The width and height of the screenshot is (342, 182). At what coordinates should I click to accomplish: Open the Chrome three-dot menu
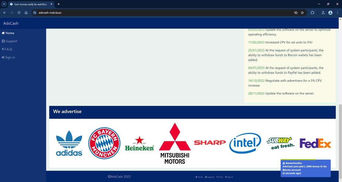pyautogui.click(x=337, y=13)
